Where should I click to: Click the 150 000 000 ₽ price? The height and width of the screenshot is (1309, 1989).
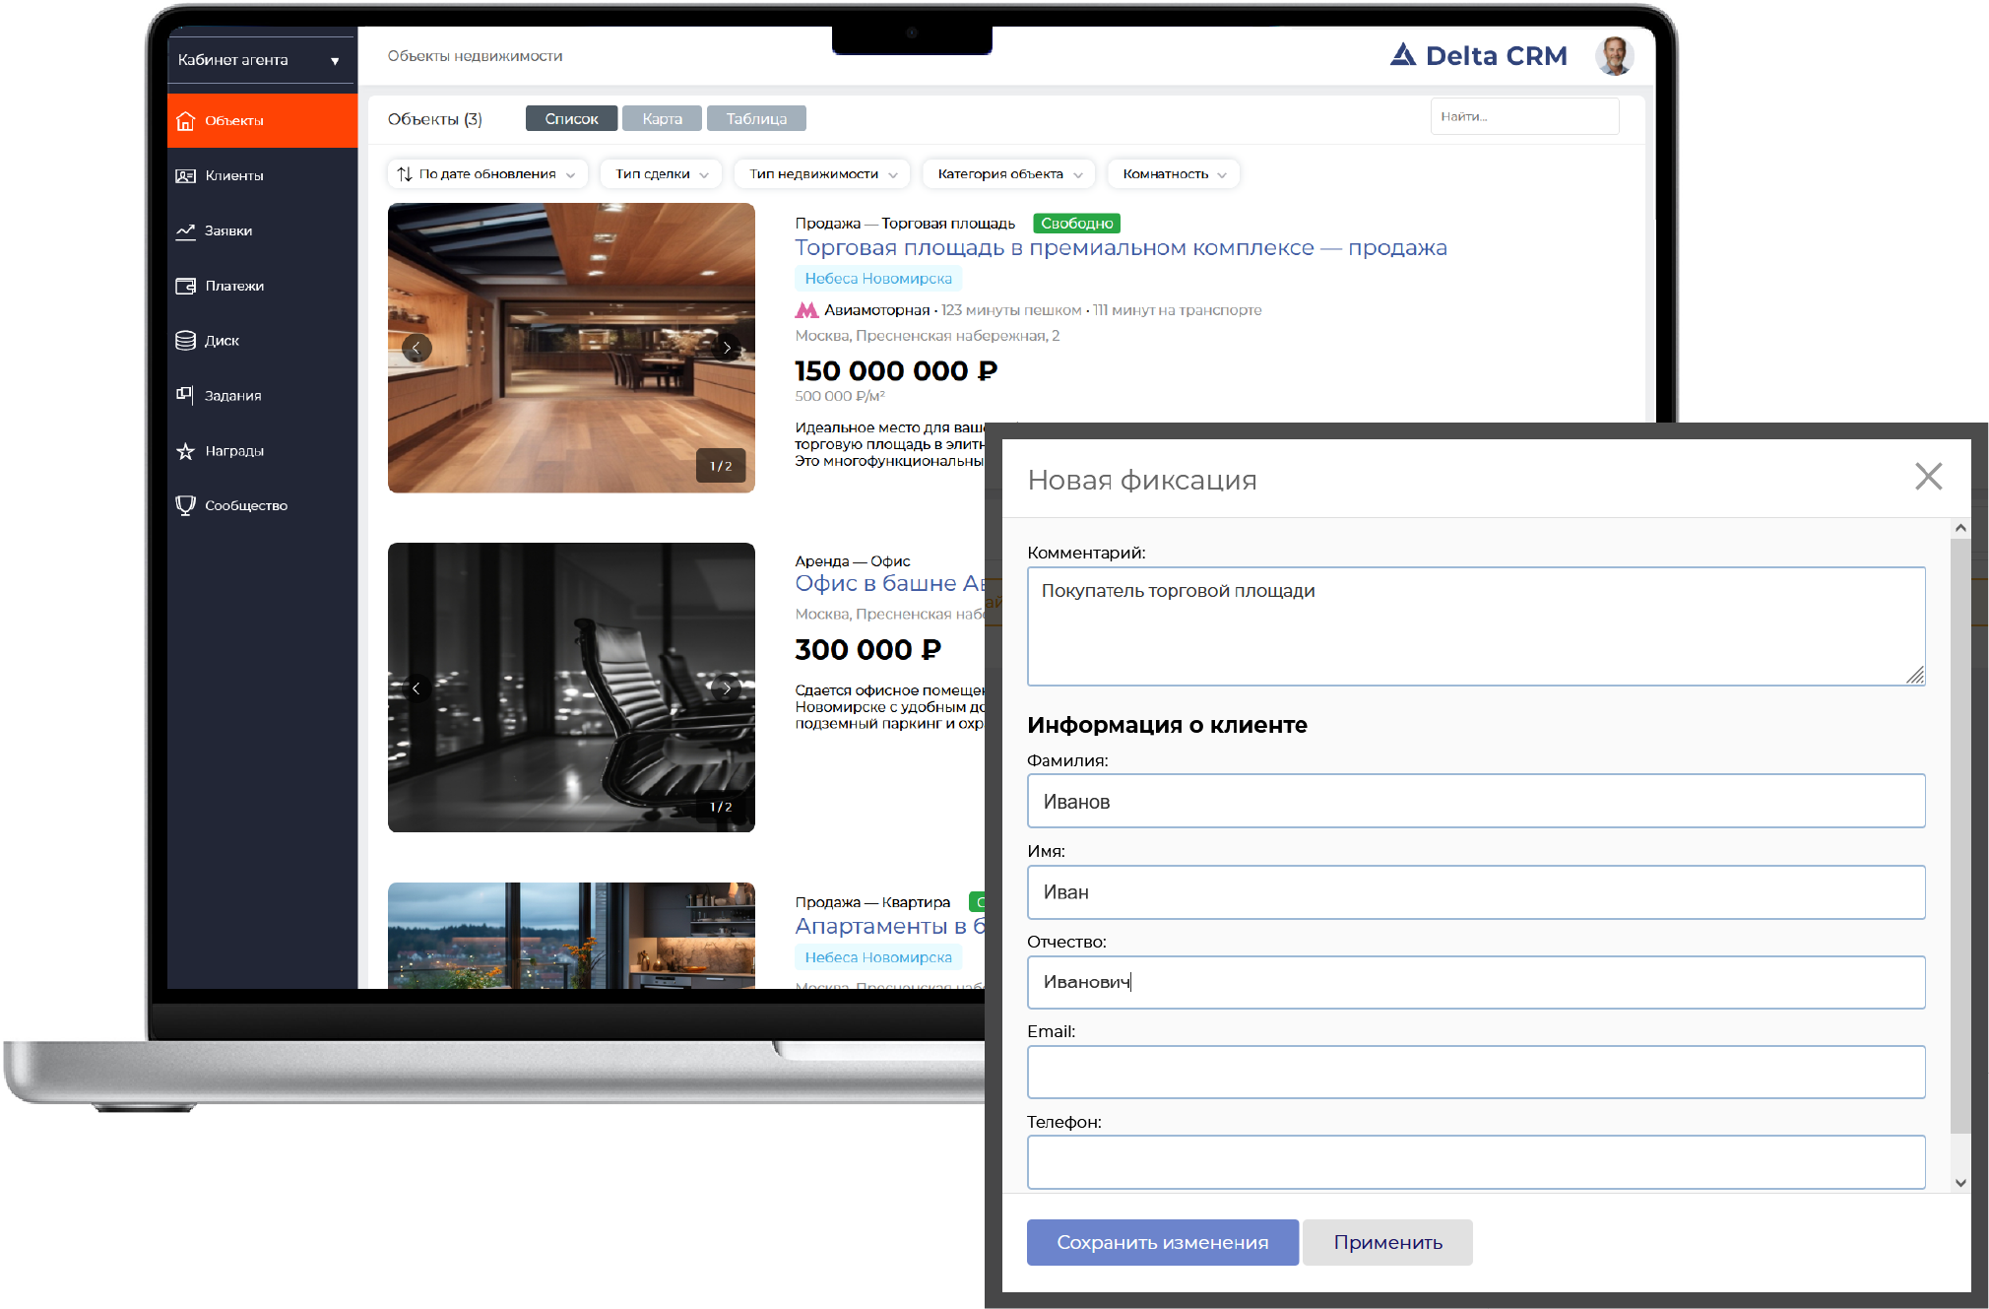coord(896,371)
